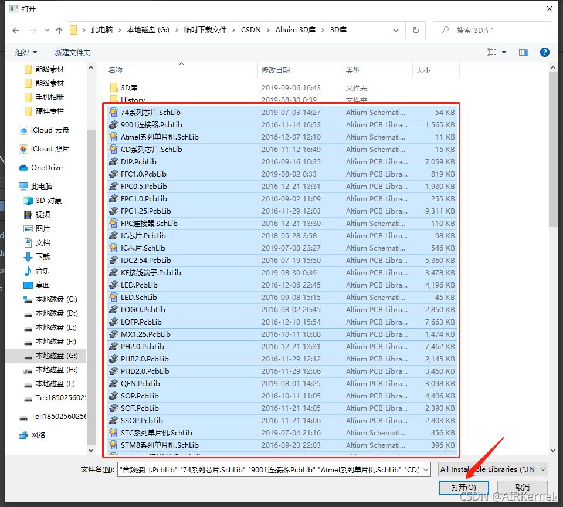Select the IC芯片.PcbLib file name
Screen dimensions: 563x507
tap(143, 236)
